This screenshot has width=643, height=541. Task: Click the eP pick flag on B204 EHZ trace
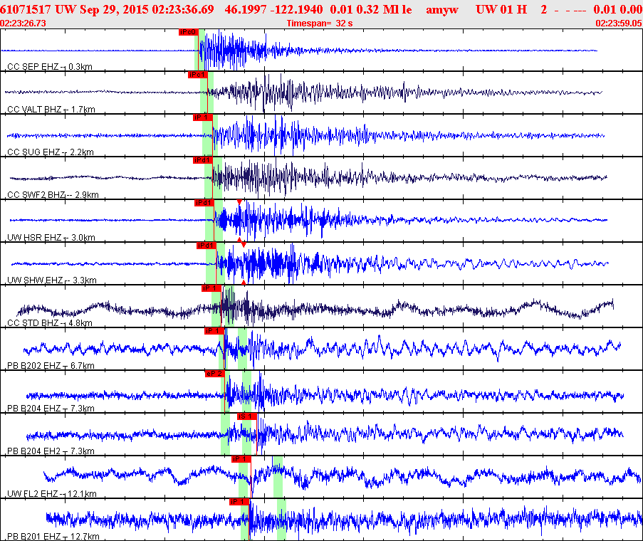pos(214,374)
